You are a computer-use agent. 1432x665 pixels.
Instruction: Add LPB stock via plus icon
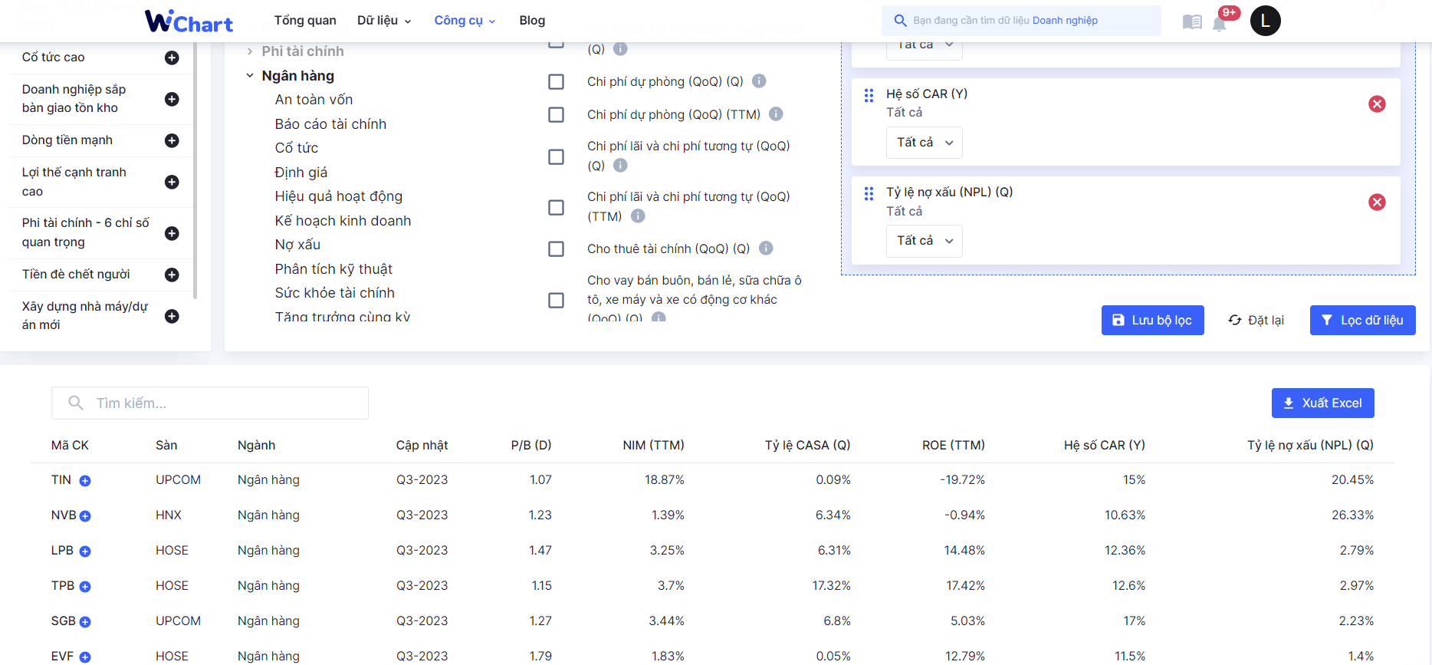pyautogui.click(x=85, y=551)
